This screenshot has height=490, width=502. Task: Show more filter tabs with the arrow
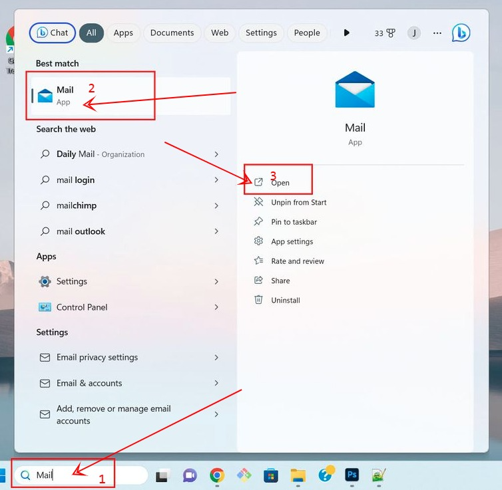[x=346, y=33]
